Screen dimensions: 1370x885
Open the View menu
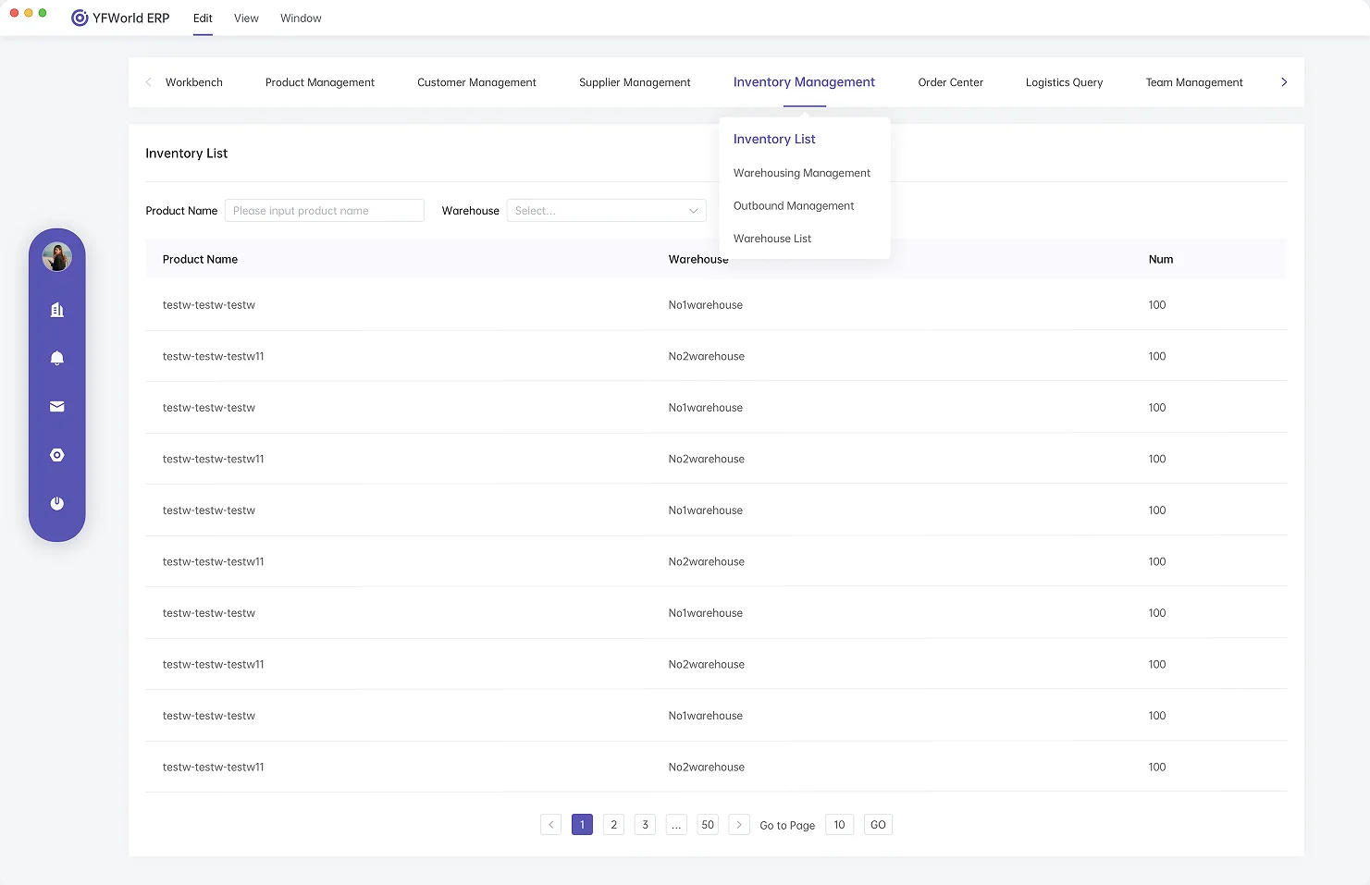[x=246, y=18]
